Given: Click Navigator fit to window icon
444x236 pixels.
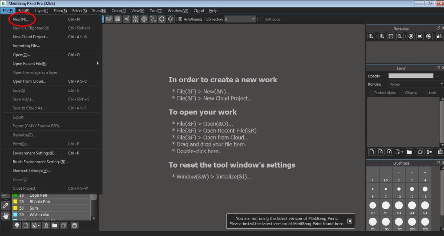Looking at the screenshot, I should [391, 36].
